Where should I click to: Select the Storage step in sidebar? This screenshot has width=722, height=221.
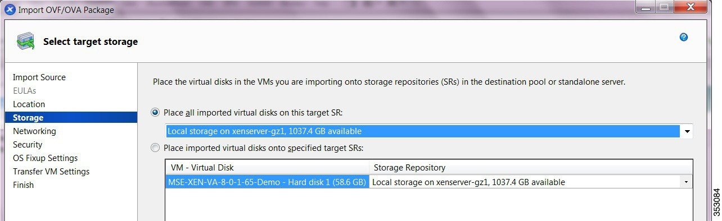coord(71,118)
